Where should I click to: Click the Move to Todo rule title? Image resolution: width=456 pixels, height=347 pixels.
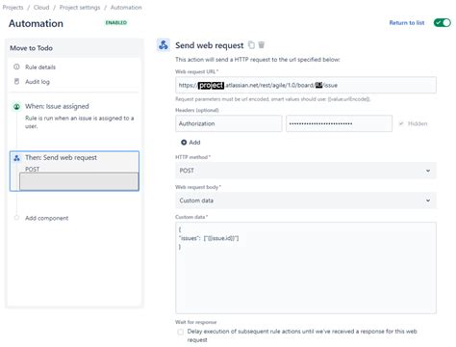pos(31,48)
